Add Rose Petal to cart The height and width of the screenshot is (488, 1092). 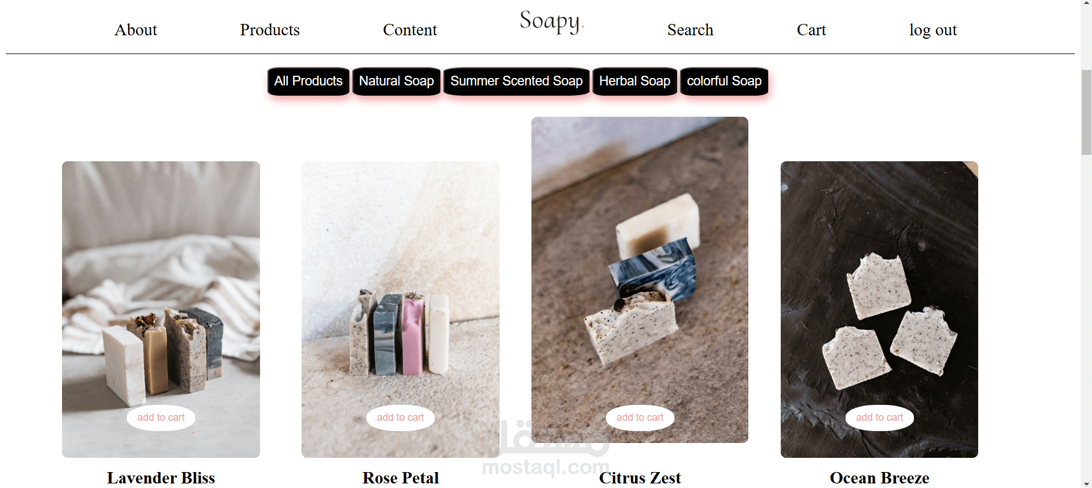click(401, 417)
